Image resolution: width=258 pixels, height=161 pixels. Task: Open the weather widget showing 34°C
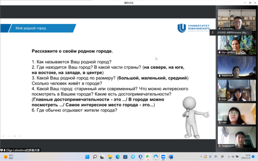click(9, 157)
